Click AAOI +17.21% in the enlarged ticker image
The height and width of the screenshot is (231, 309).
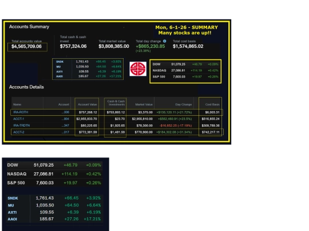(x=92, y=219)
